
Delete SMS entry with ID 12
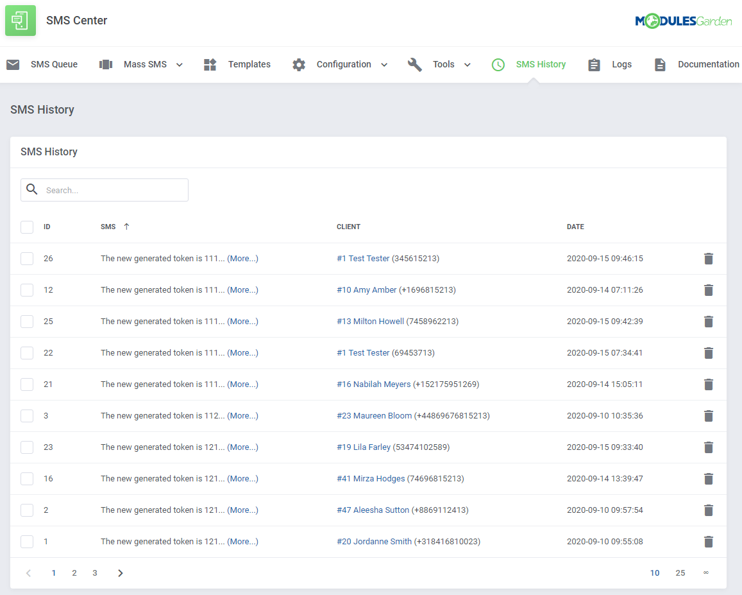pos(709,290)
